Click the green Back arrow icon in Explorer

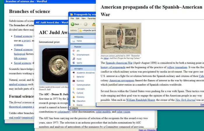tap(73, 24)
